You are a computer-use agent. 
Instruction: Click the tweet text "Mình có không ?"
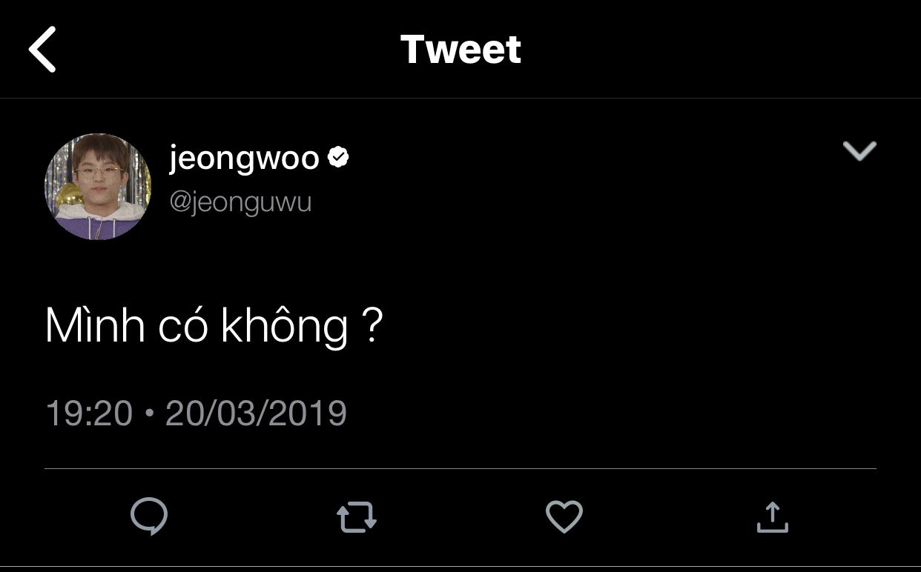(214, 326)
